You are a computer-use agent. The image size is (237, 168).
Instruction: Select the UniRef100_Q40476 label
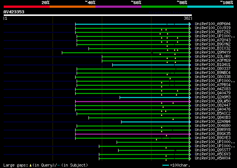click(x=213, y=110)
